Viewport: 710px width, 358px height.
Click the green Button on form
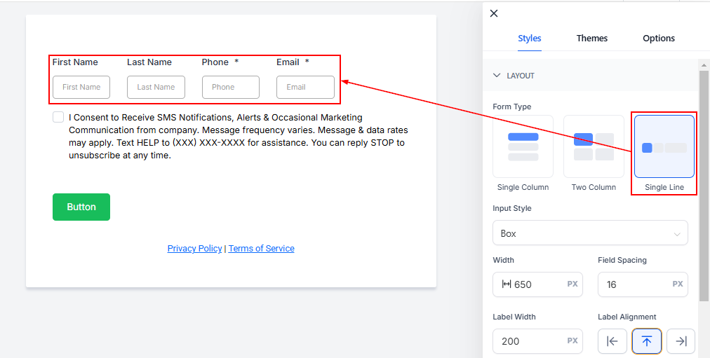81,207
